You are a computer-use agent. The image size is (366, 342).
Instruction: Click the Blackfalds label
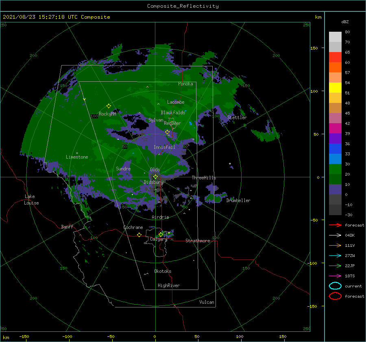pos(173,113)
